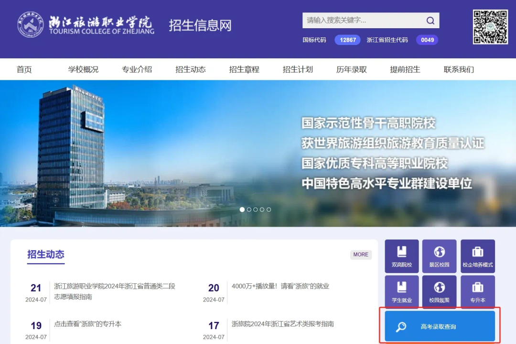Open the 校园氛围 globe tile

(439, 292)
